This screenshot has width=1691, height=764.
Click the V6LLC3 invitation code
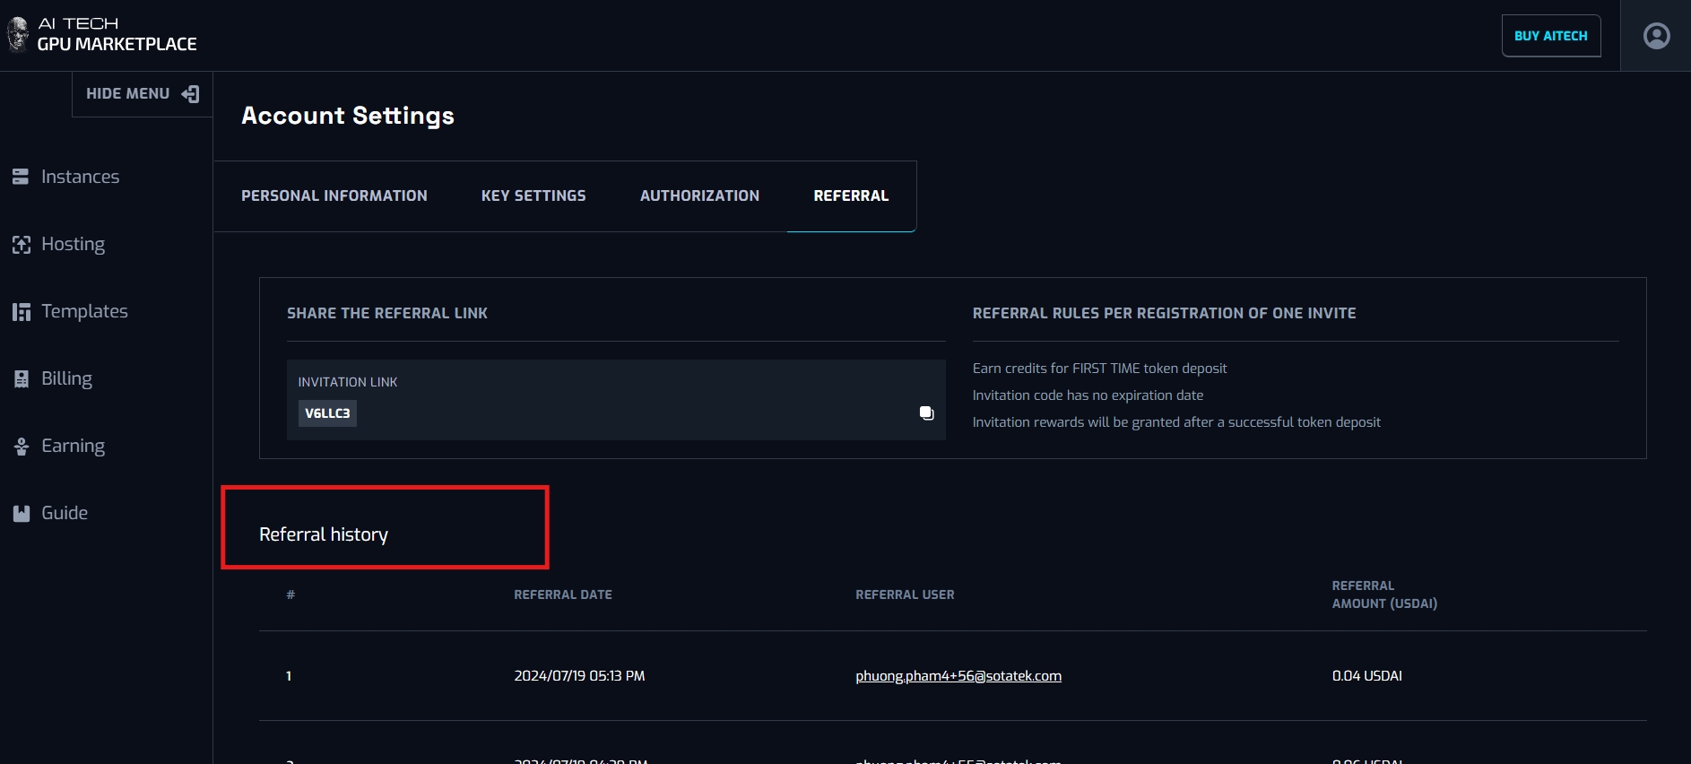click(x=327, y=413)
